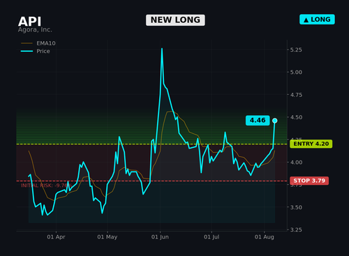349x256 pixels.
Task: Click the 01 Jun x-axis label
Action: coord(160,237)
